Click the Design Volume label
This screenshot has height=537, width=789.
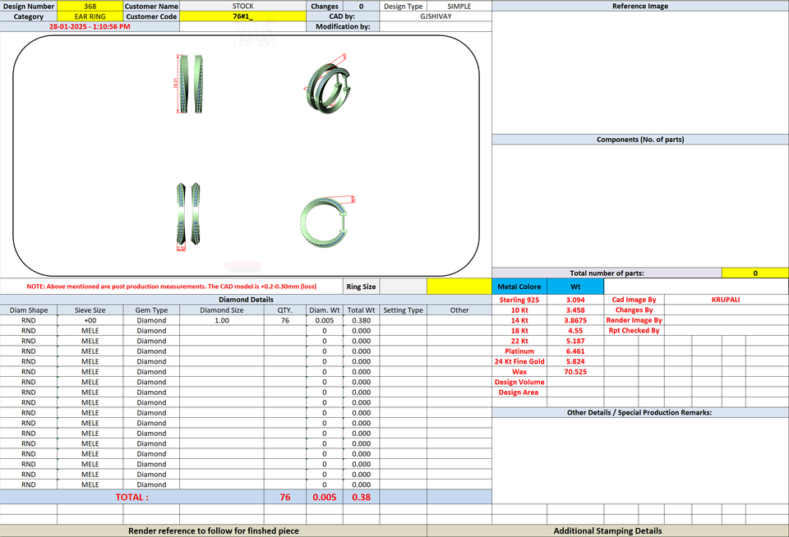point(519,382)
